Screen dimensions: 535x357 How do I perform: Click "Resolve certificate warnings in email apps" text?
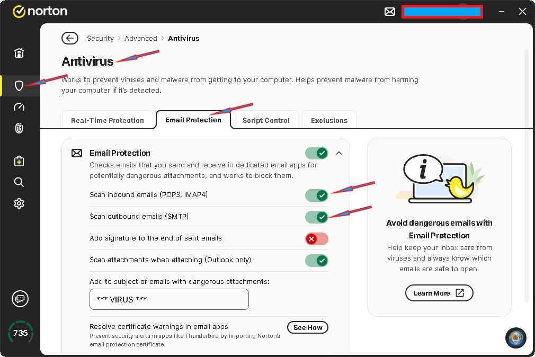coord(159,327)
